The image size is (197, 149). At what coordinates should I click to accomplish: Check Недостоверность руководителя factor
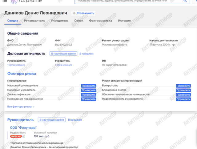point(183,99)
